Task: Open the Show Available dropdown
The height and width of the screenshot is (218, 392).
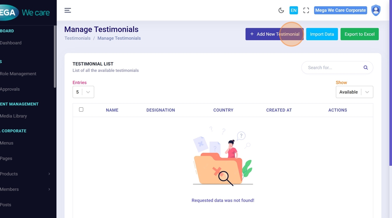Action: (x=354, y=92)
